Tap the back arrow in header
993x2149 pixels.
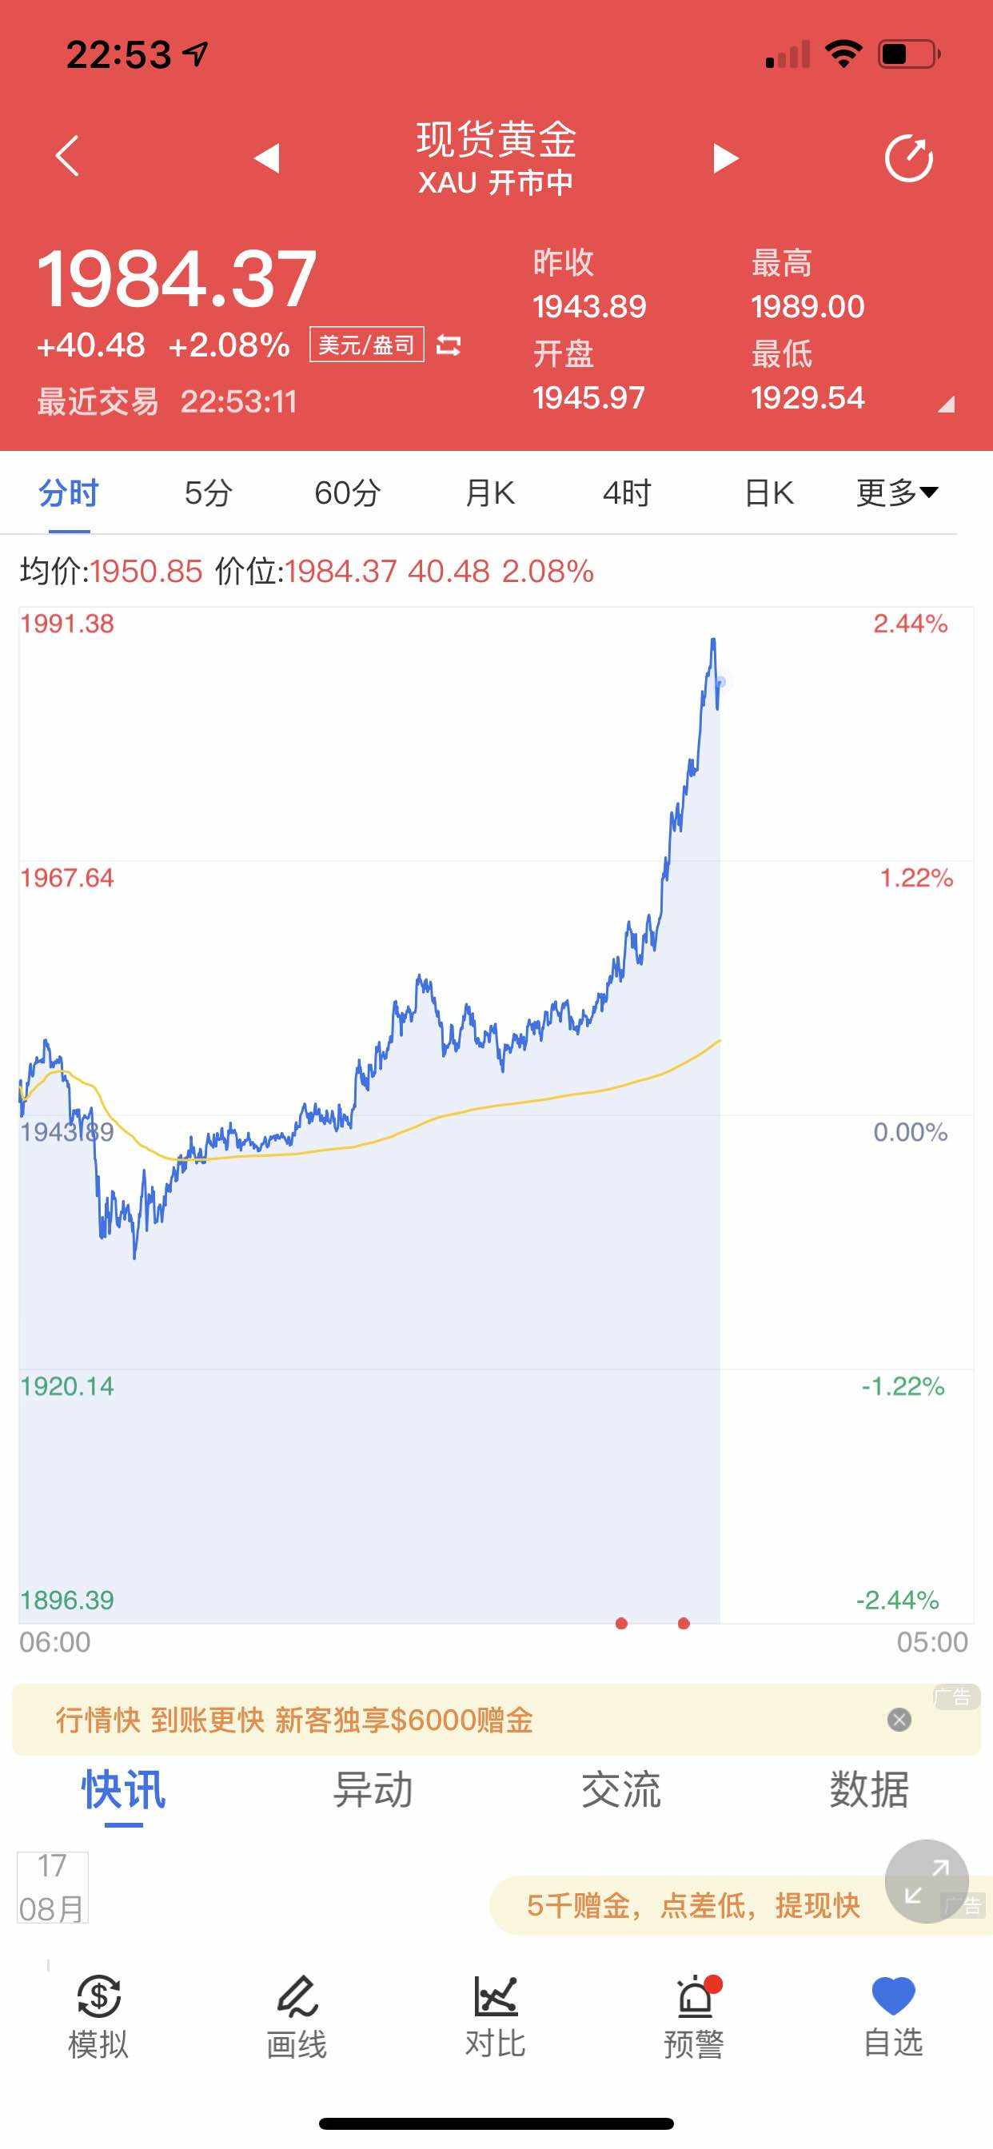(68, 156)
